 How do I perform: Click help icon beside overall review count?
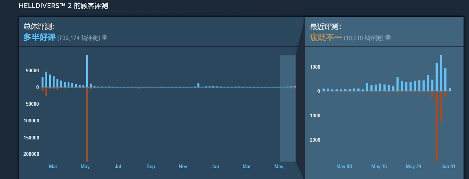point(104,37)
